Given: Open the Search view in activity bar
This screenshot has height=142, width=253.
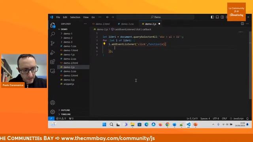Looking at the screenshot, I should pos(53,34).
